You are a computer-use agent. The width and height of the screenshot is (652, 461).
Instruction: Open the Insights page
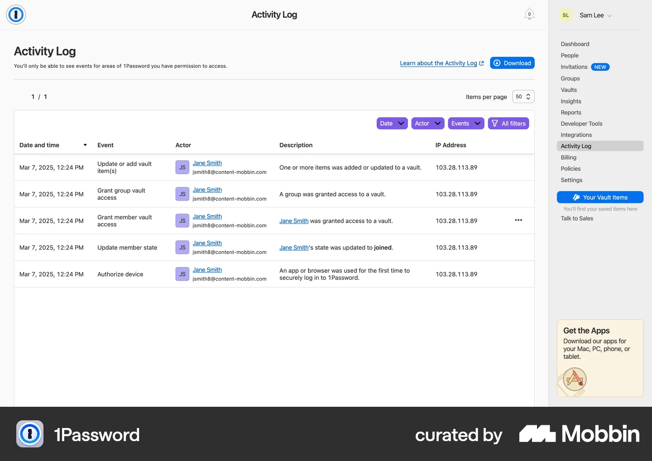pos(571,101)
